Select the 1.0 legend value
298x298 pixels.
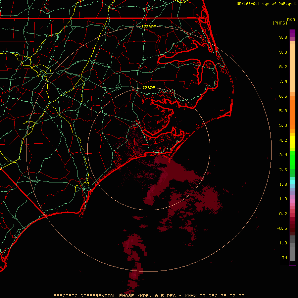click(x=283, y=199)
